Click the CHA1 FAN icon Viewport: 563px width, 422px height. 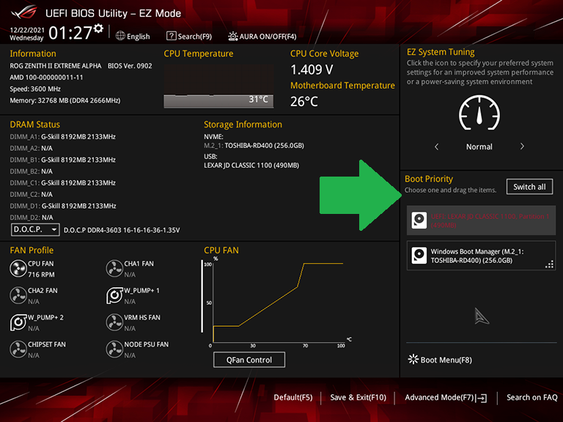[114, 269]
